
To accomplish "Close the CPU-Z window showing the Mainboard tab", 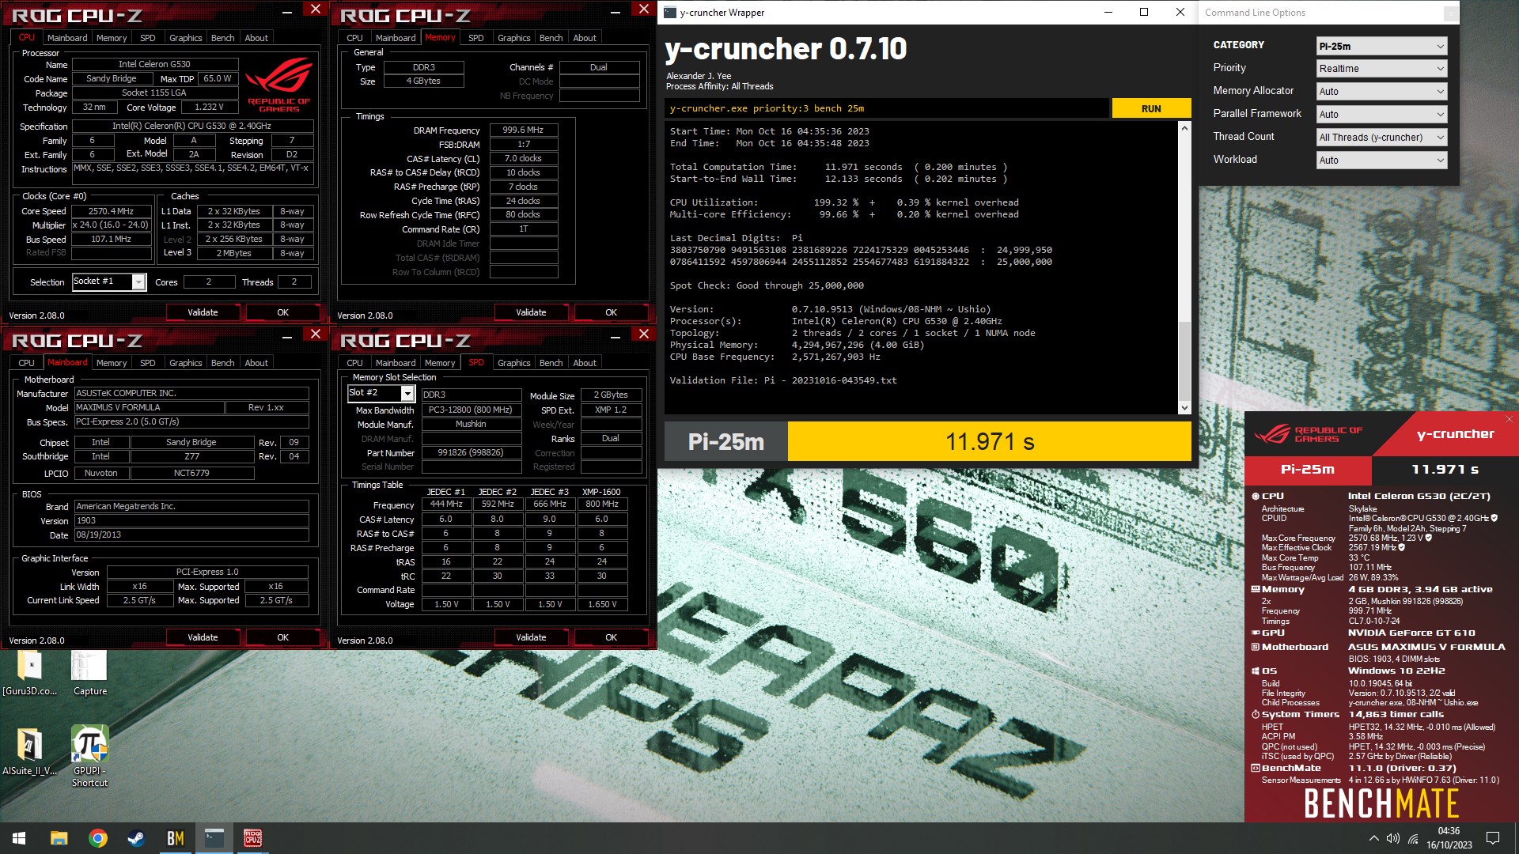I will pos(316,334).
